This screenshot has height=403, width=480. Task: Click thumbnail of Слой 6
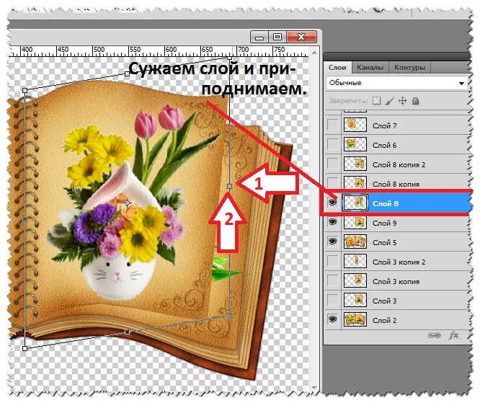point(355,144)
